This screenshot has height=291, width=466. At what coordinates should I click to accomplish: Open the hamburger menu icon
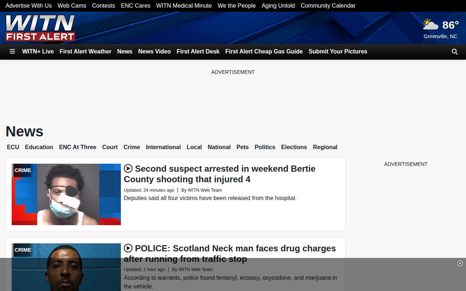pyautogui.click(x=12, y=52)
